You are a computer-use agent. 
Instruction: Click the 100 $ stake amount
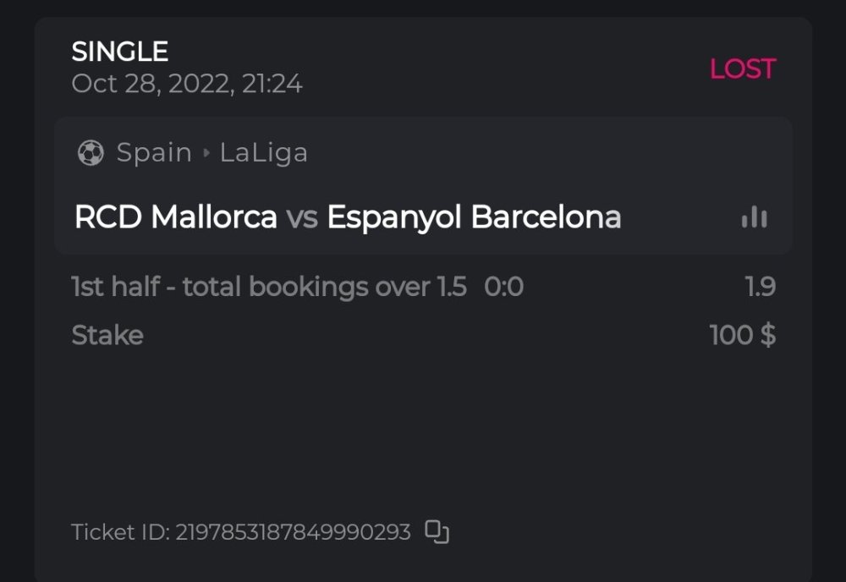tap(742, 335)
